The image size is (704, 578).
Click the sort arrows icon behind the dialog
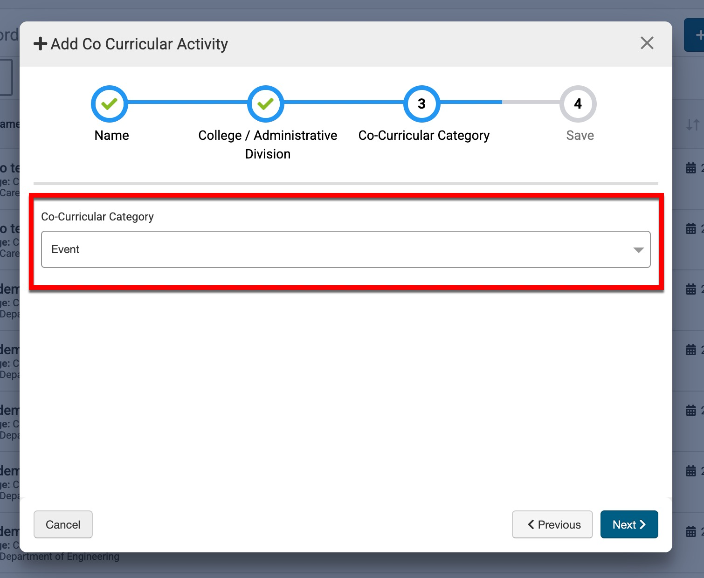[x=692, y=124]
